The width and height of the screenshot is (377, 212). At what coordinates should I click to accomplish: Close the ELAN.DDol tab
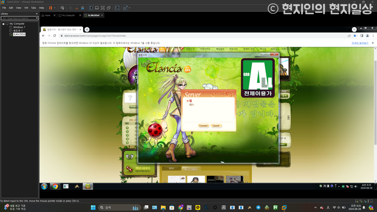[102, 15]
